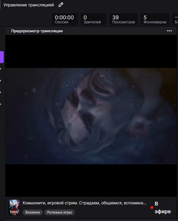Image resolution: width=178 pixels, height=221 pixels.
Task: Click the Сессия timer stat 0:00:00
Action: click(65, 19)
